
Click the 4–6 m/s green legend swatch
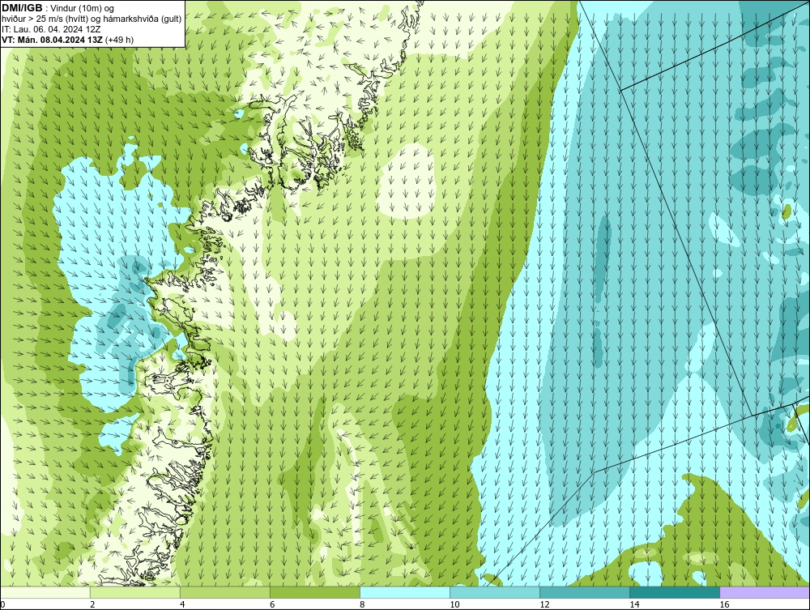[x=225, y=592]
